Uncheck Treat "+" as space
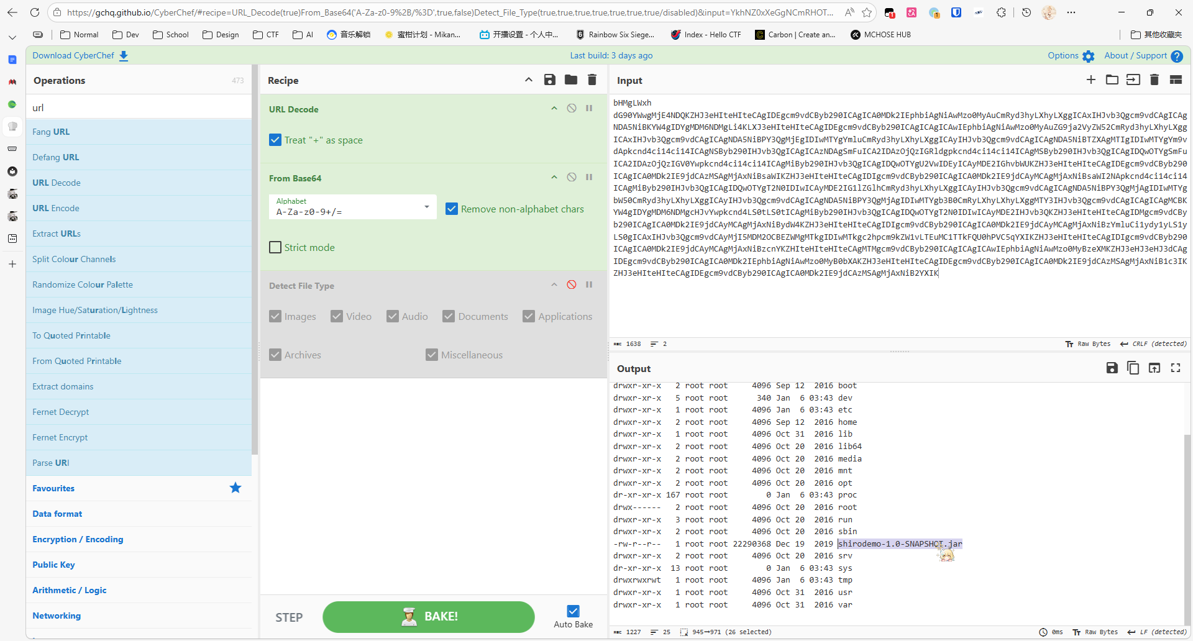Image resolution: width=1193 pixels, height=641 pixels. coord(275,140)
